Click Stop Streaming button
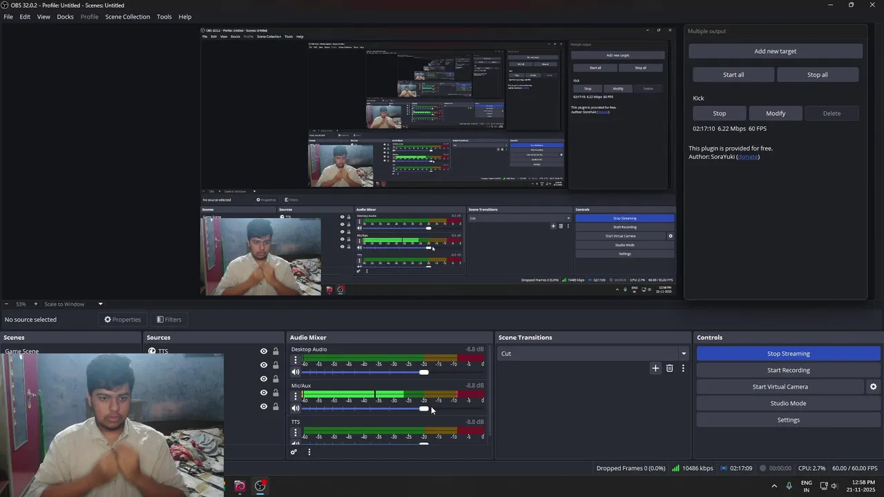The width and height of the screenshot is (884, 497). 788,353
